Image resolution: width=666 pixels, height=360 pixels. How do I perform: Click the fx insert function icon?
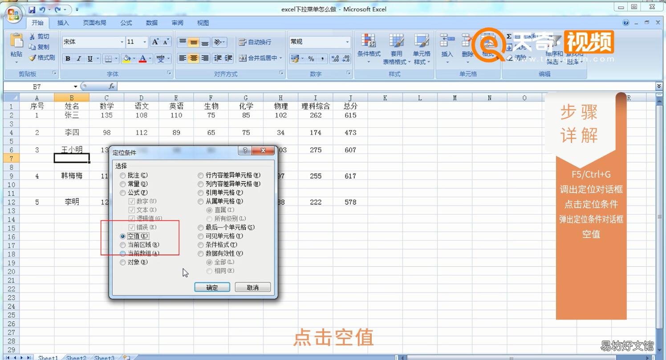[x=112, y=86]
